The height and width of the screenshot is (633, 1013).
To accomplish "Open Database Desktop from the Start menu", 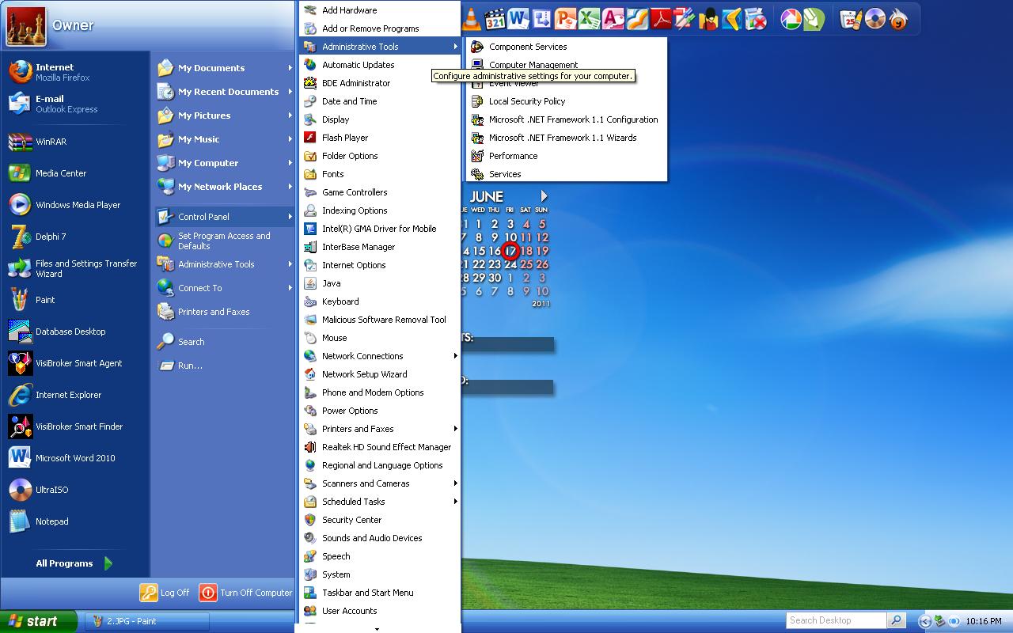I will 75,332.
